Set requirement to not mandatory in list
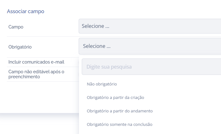This screenshot has height=134, width=221. [102, 84]
